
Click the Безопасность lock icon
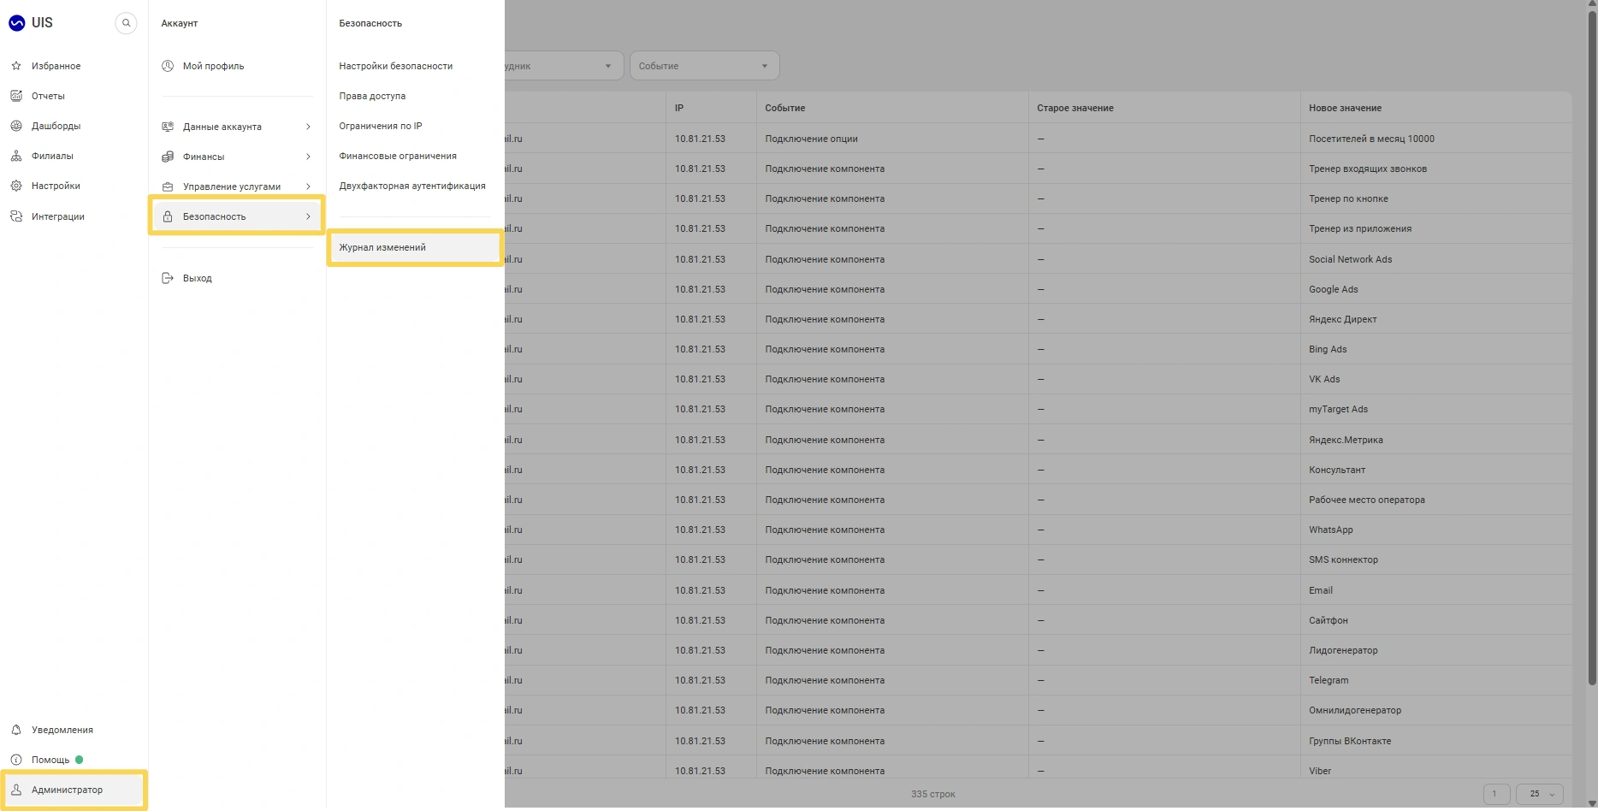point(168,216)
